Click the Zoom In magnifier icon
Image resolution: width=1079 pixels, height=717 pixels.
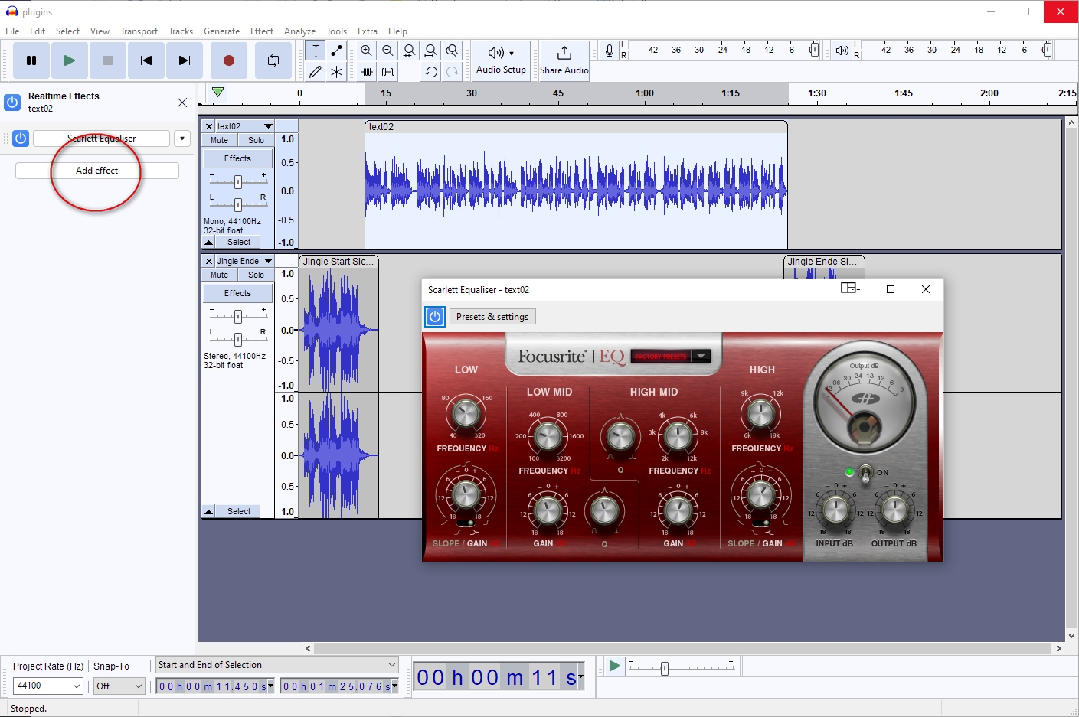point(367,51)
